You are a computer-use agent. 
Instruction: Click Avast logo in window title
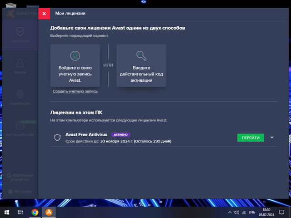pyautogui.click(x=10, y=14)
